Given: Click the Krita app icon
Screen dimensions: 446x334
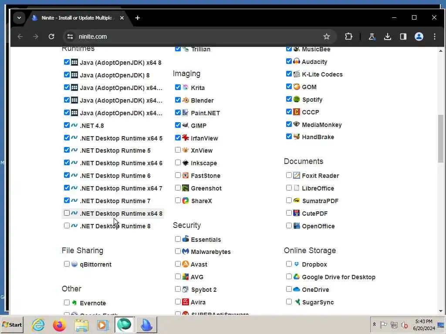Looking at the screenshot, I should click(x=186, y=87).
